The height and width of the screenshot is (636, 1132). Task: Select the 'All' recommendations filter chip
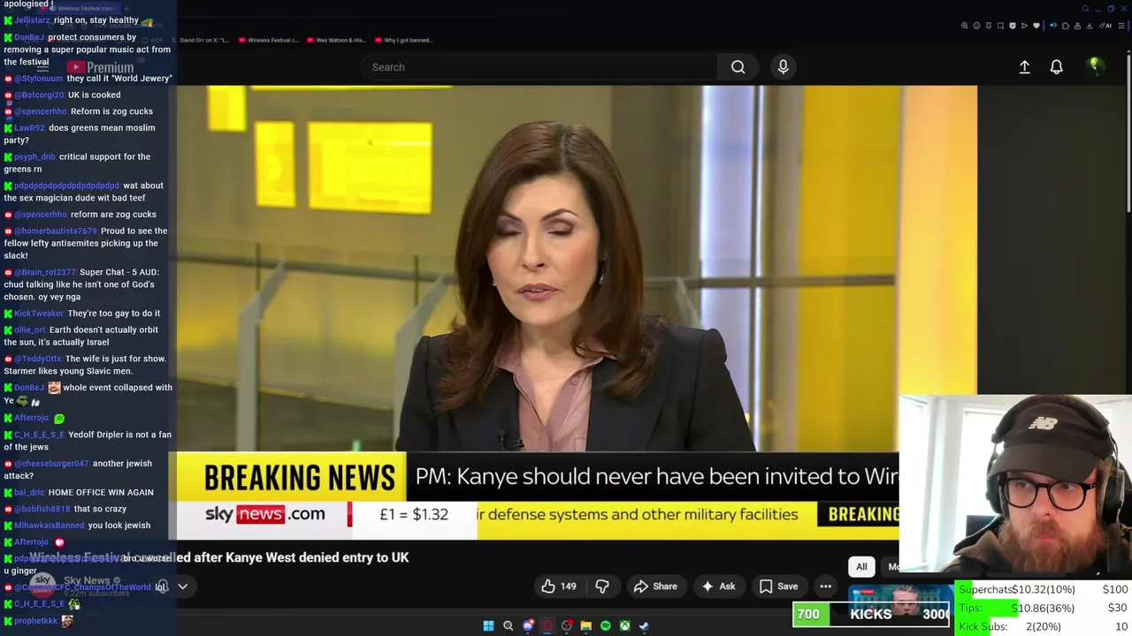(x=861, y=567)
